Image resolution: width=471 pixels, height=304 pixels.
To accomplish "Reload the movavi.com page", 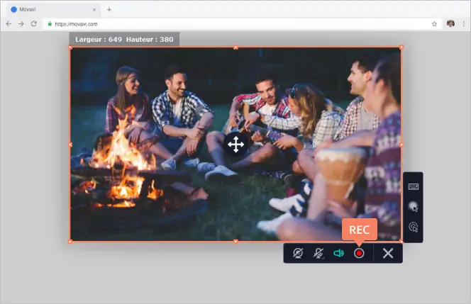I will (33, 23).
